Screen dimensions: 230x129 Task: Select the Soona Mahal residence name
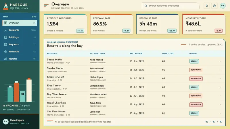55,60
